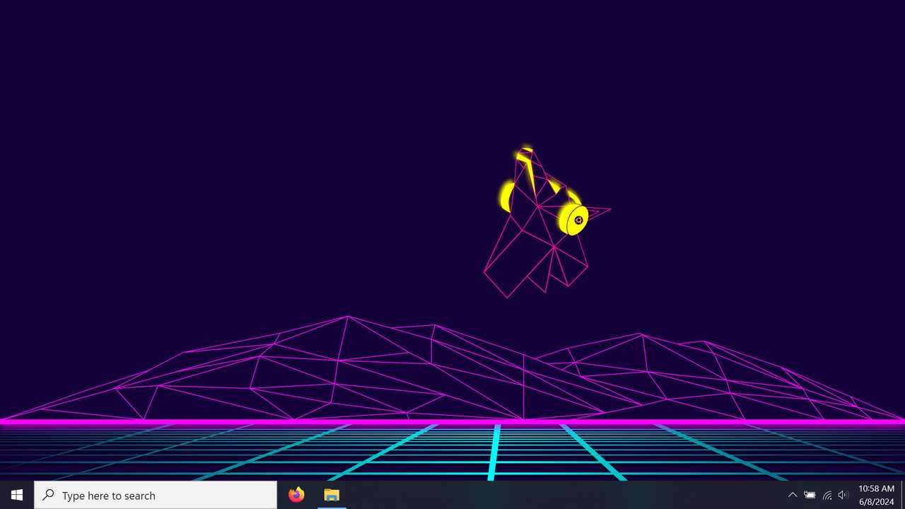Adjust volume using the speaker icon

(x=843, y=495)
